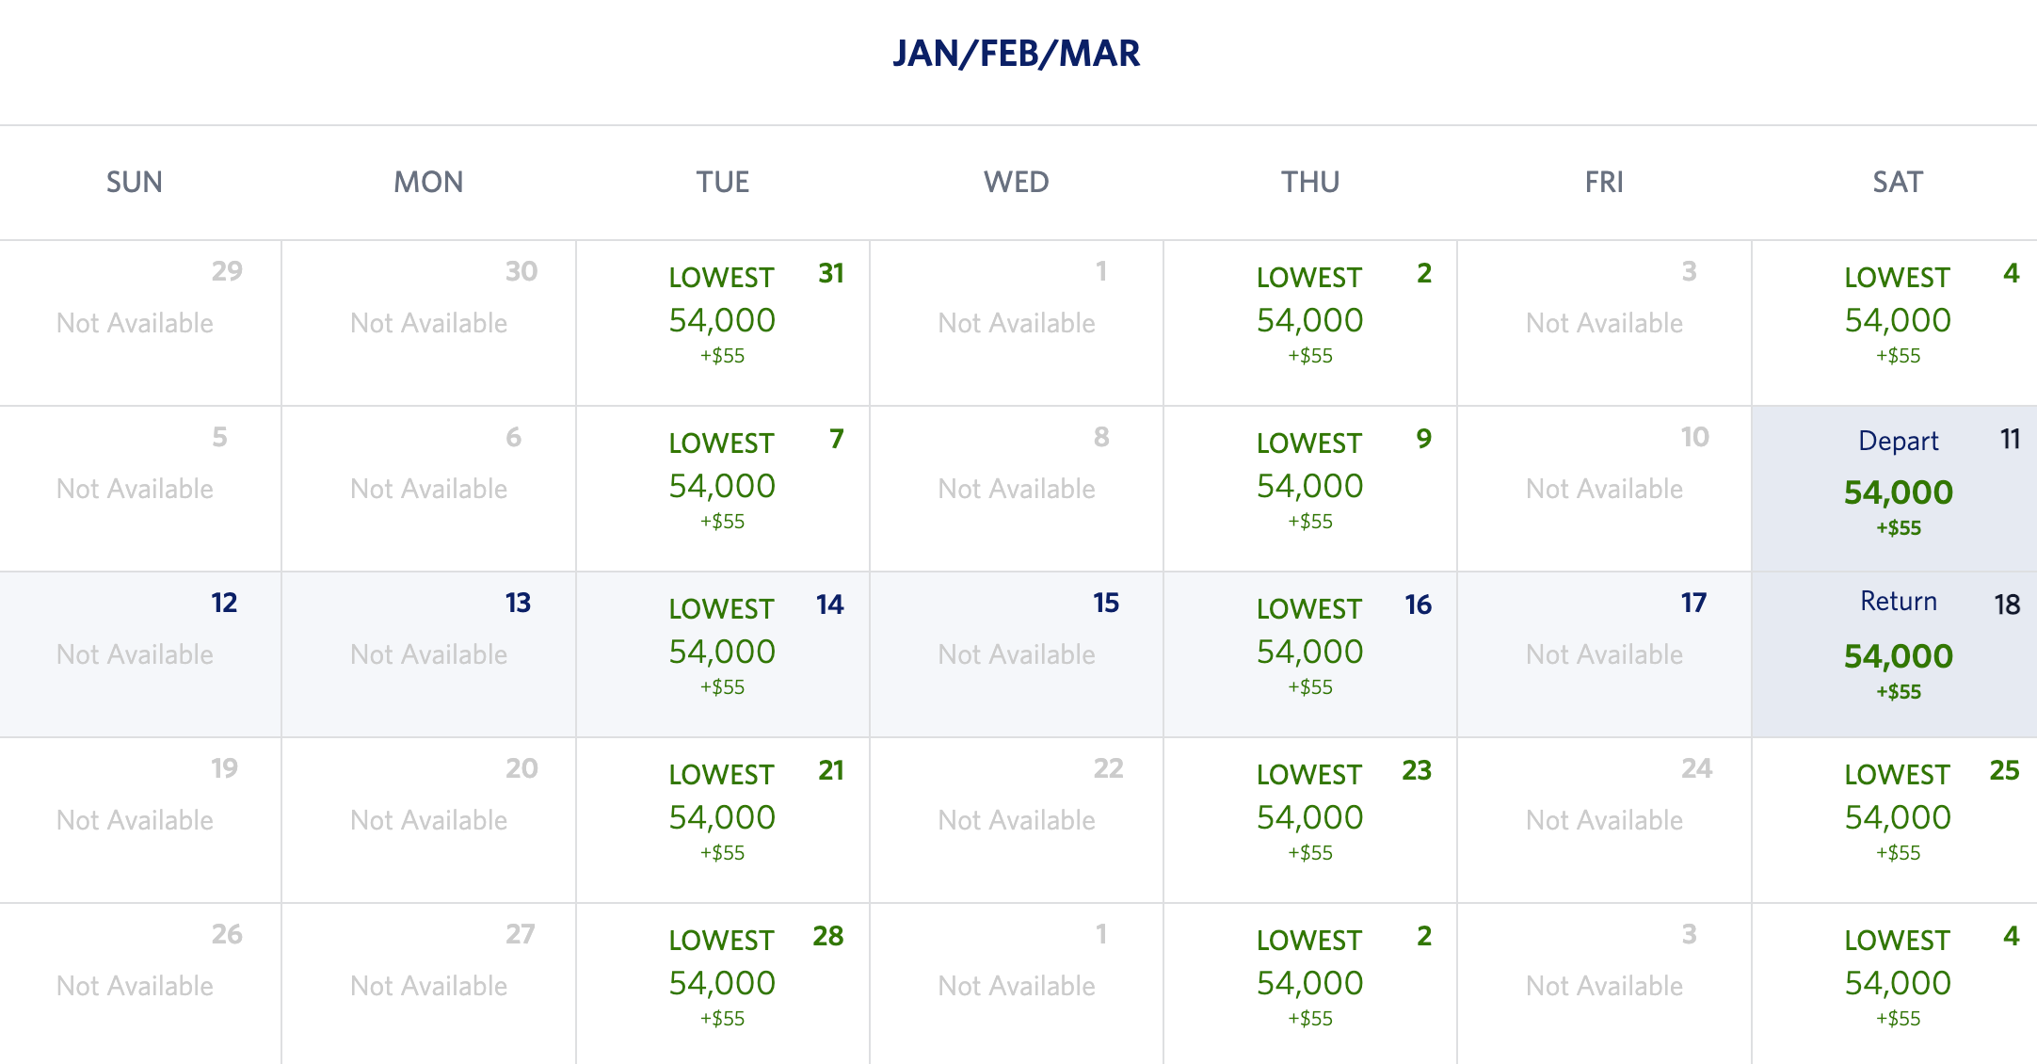Viewport: 2037px width, 1064px height.
Task: Select Tuesday January 7 as departure date
Action: (721, 485)
